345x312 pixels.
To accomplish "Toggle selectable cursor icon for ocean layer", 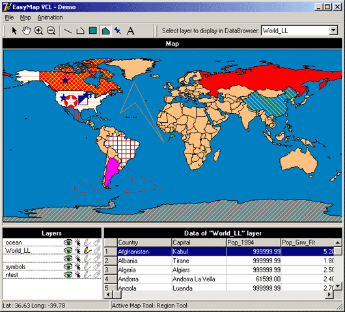I will click(x=77, y=242).
